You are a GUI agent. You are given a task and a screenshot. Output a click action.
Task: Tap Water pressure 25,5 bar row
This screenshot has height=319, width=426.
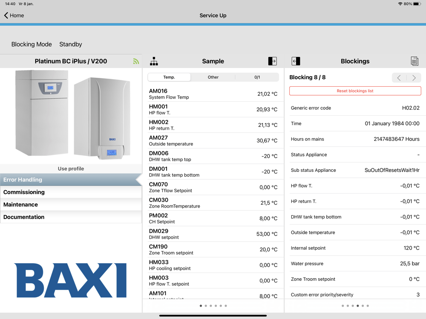click(355, 264)
